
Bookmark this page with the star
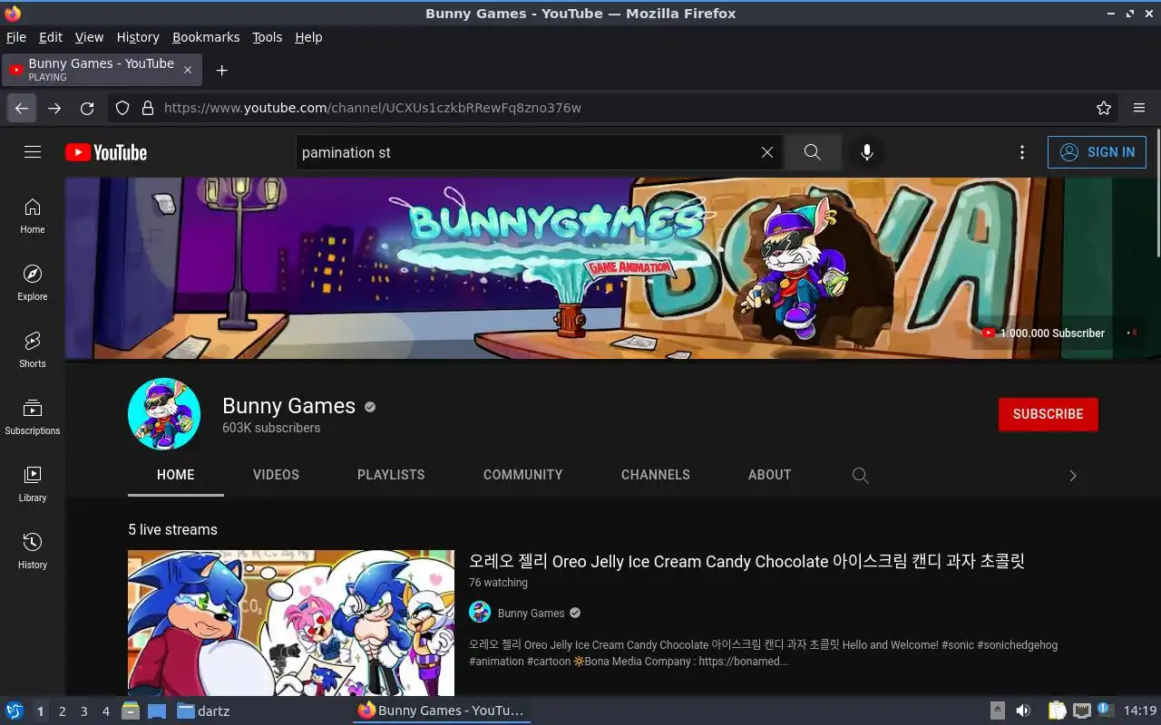tap(1104, 108)
